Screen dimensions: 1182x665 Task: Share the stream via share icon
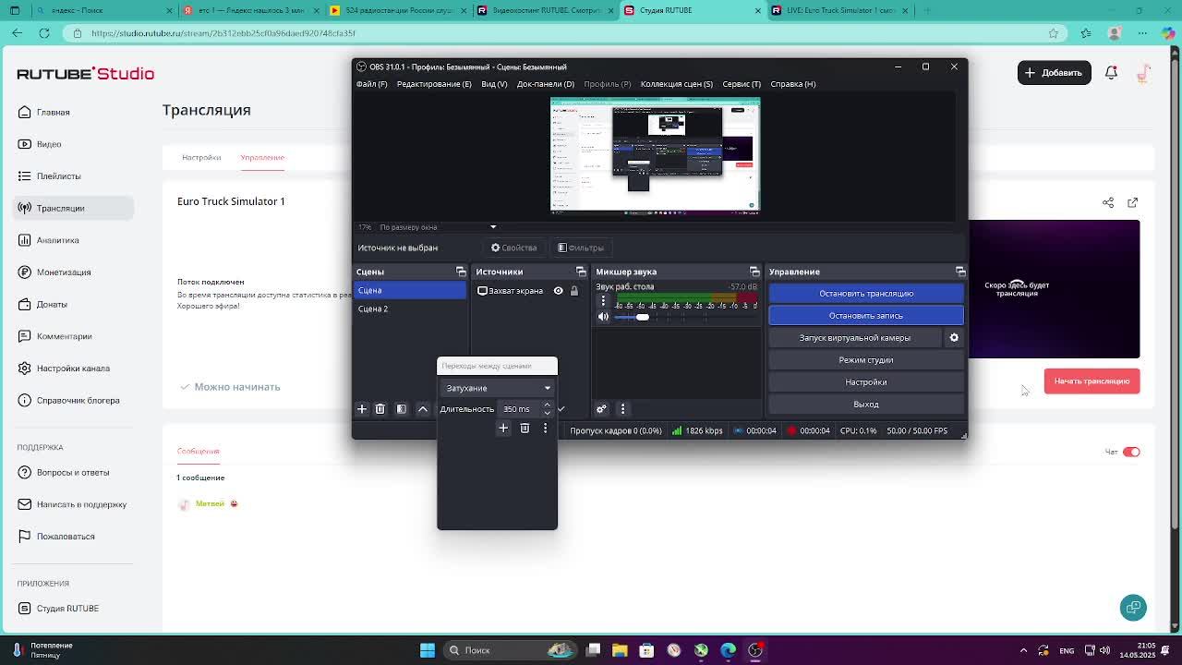point(1108,202)
